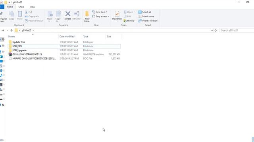Switch to the View ribbon tab

pos(32,7)
